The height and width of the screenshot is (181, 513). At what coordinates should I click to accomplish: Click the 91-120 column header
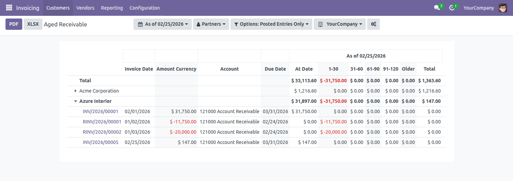(x=390, y=69)
